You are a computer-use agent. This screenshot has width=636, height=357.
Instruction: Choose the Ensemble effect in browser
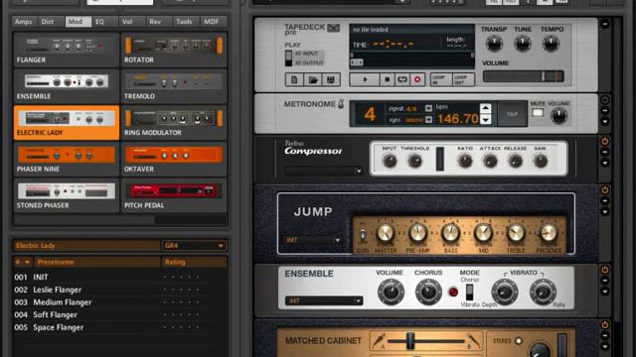pos(67,86)
